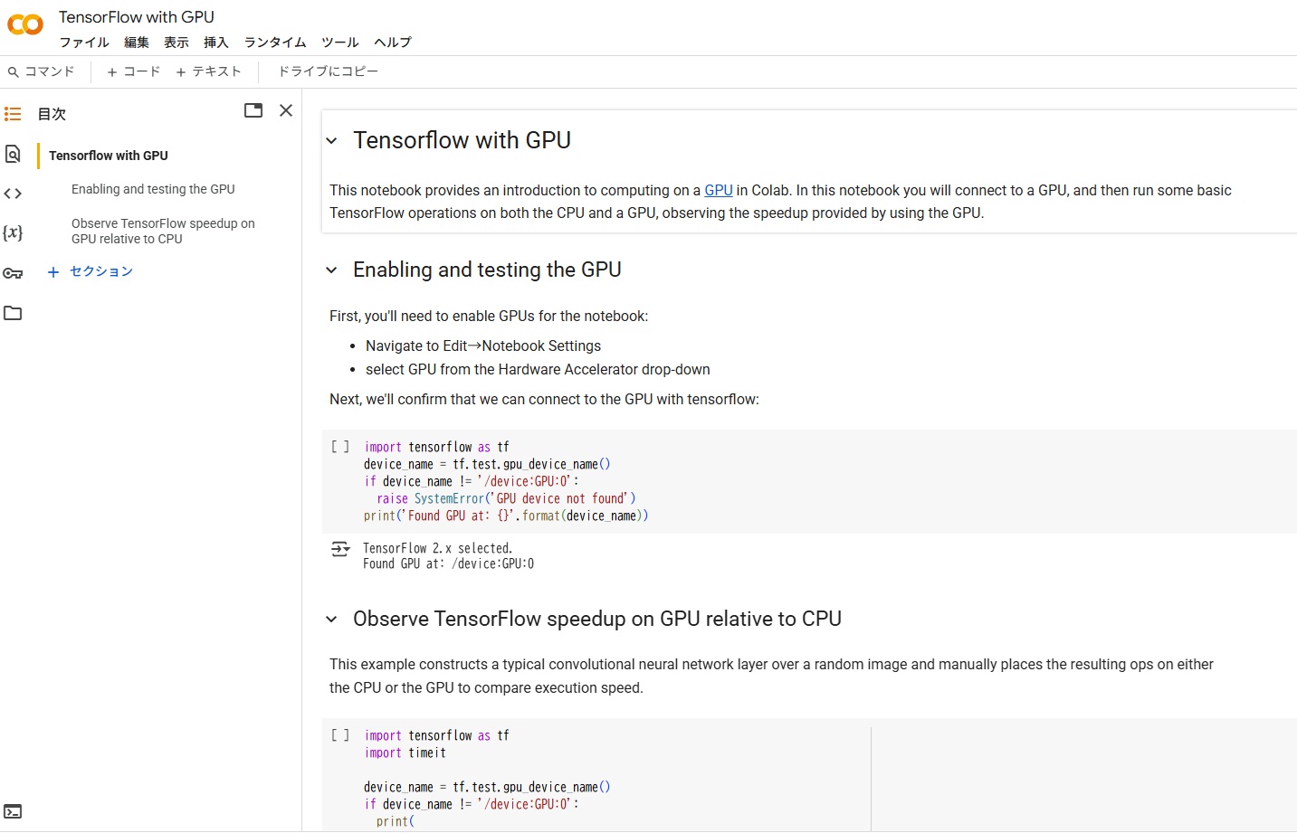Click the Colab logo icon

point(25,24)
